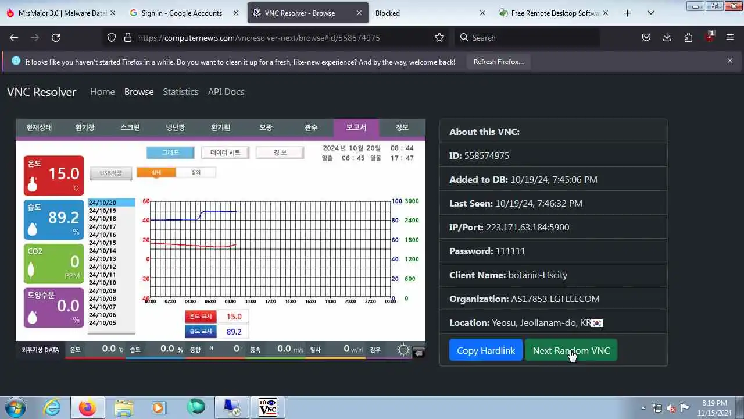This screenshot has width=744, height=419.
Task: Open the Firefox downloads panel
Action: point(667,38)
